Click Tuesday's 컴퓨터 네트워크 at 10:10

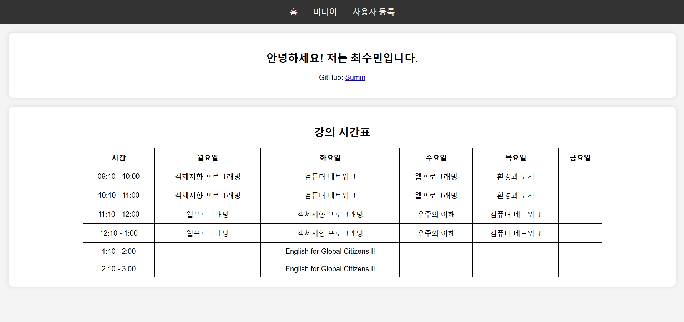[330, 195]
